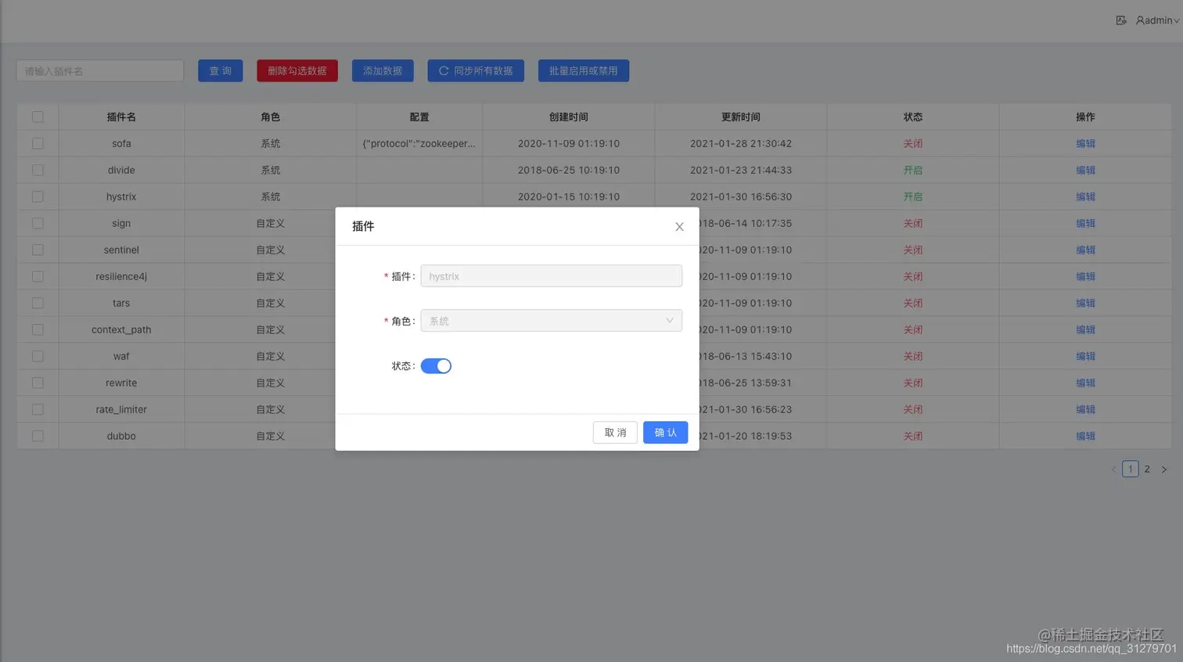1183x662 pixels.
Task: Click the green 开启 status link for hystrix
Action: pyautogui.click(x=913, y=196)
